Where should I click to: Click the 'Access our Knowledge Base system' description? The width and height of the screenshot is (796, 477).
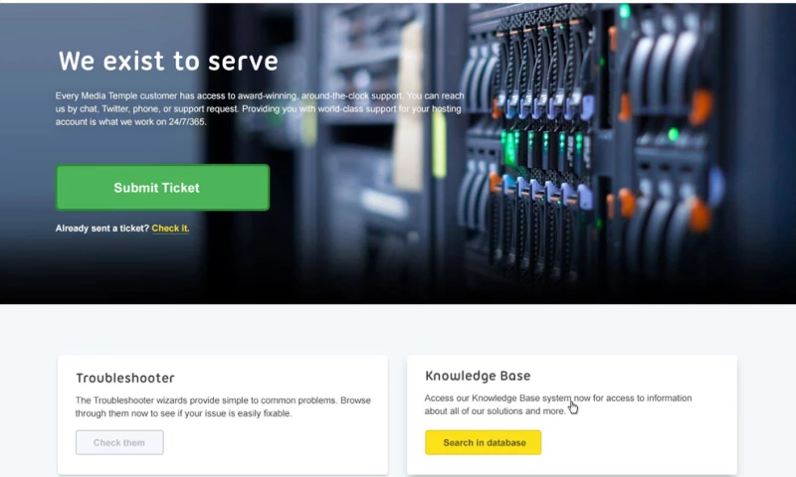point(558,404)
